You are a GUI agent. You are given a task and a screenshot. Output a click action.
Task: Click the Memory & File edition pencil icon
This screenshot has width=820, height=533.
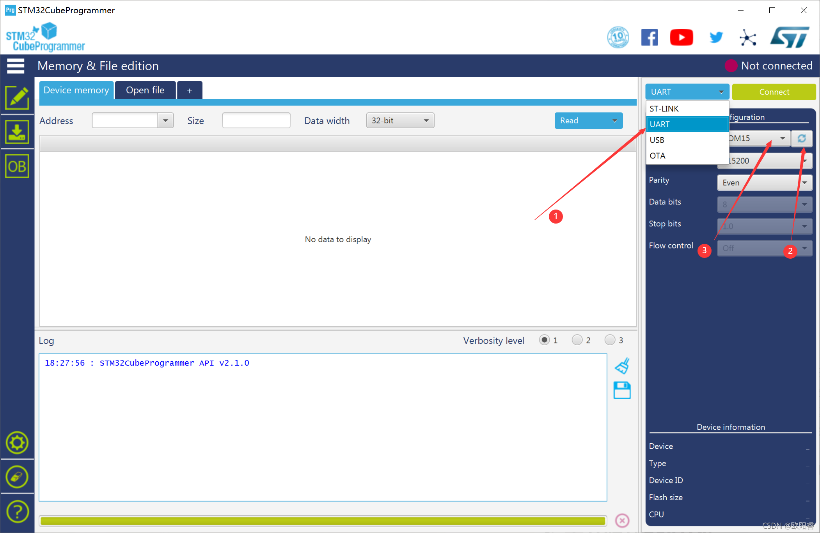pos(17,98)
